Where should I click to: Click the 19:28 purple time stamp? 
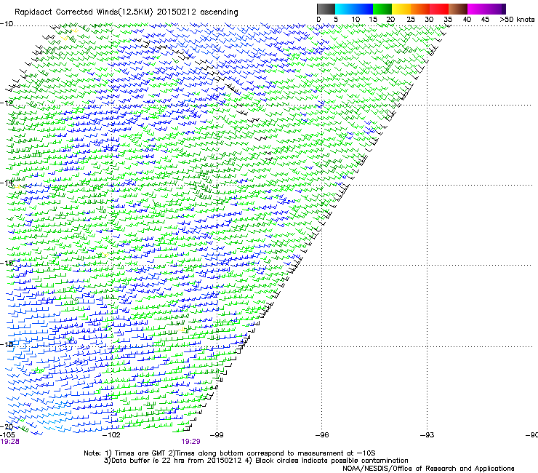click(x=9, y=442)
